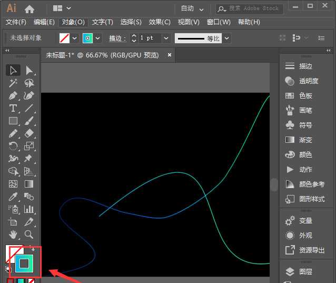Click the teal stroke color swatch

coord(87,38)
